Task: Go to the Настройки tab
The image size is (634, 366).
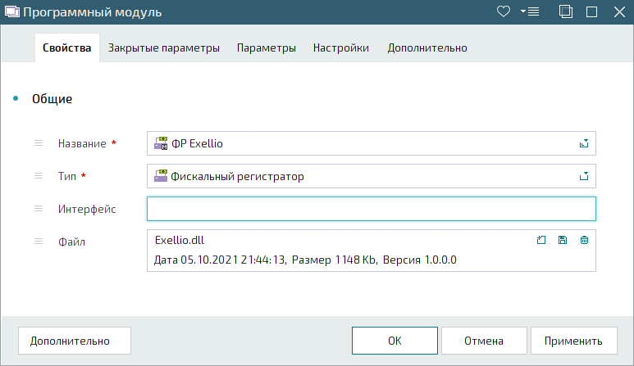Action: tap(340, 48)
